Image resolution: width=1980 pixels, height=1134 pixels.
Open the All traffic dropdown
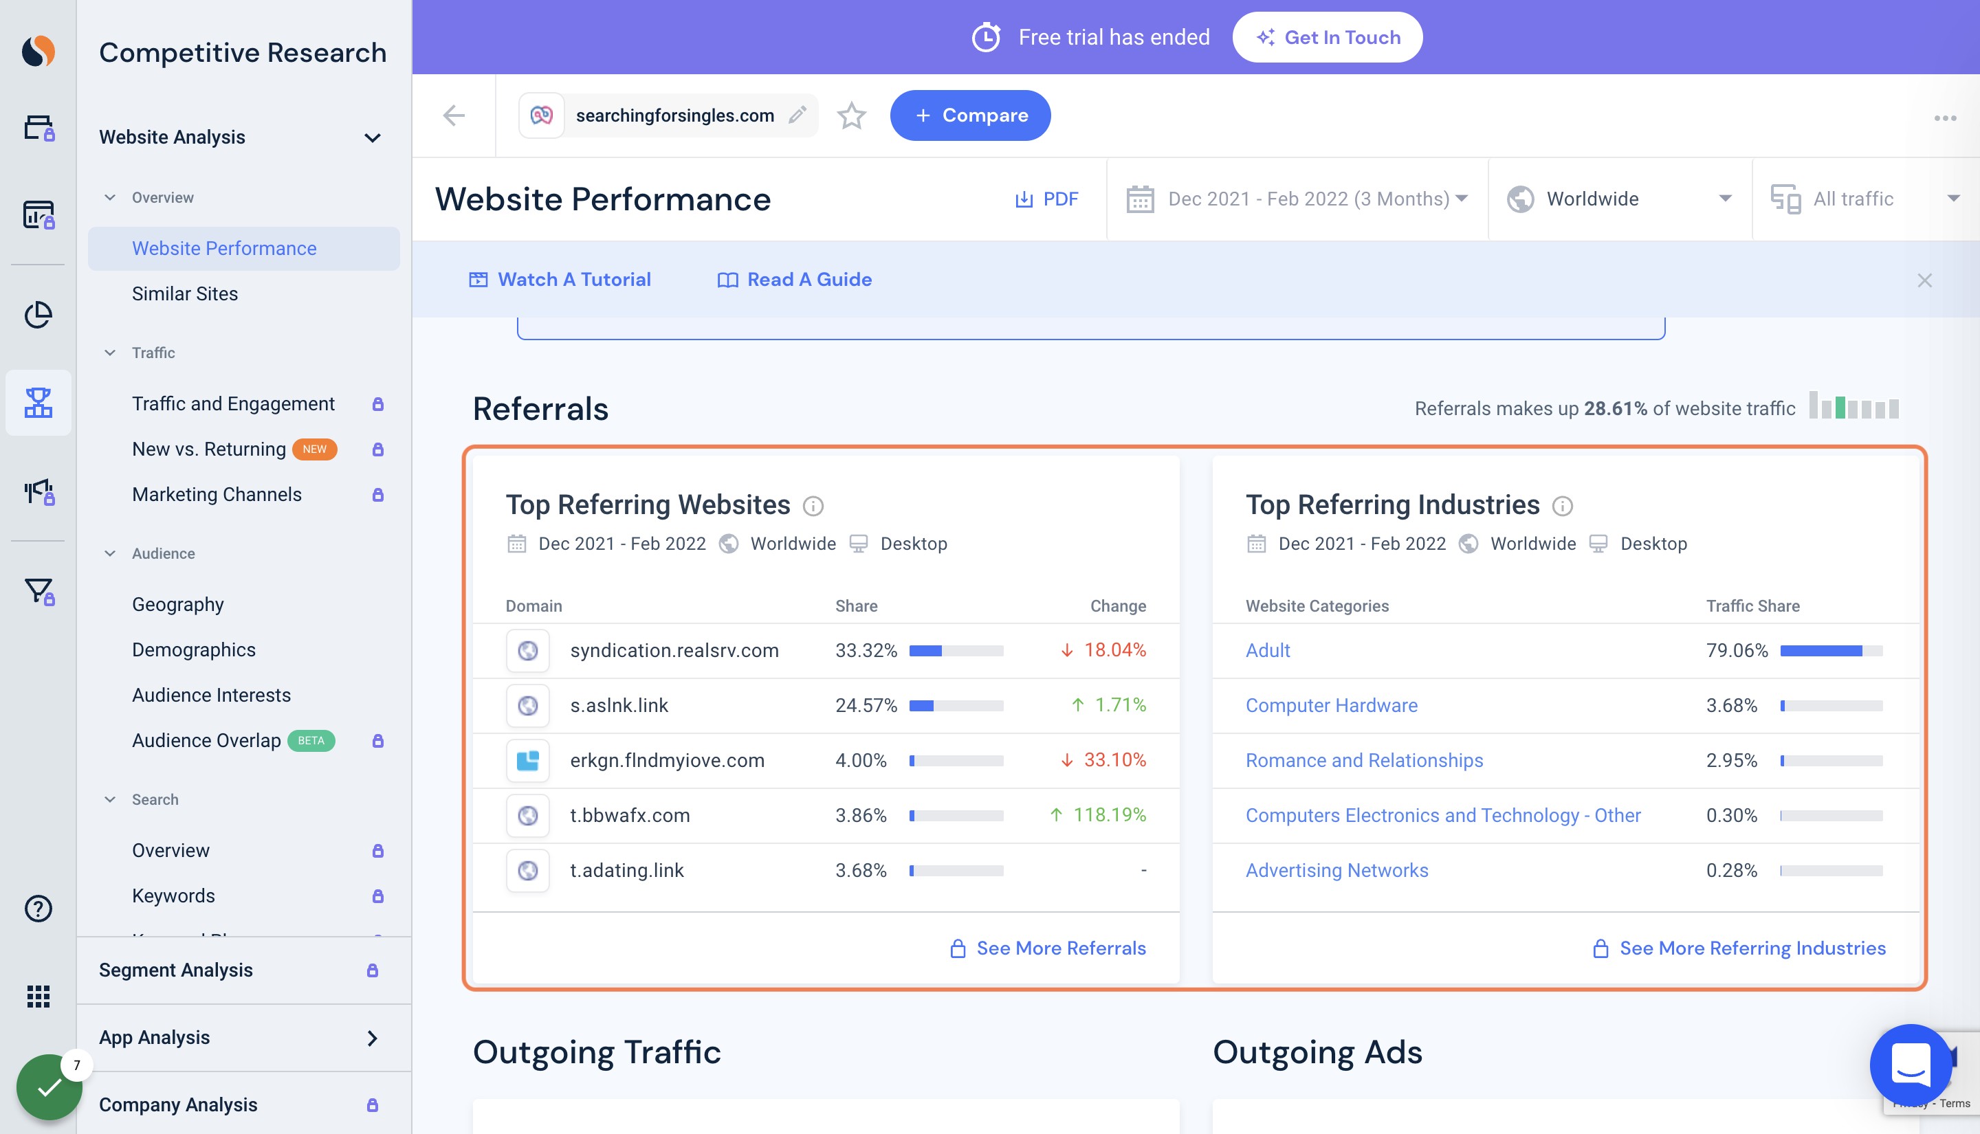pos(1865,199)
